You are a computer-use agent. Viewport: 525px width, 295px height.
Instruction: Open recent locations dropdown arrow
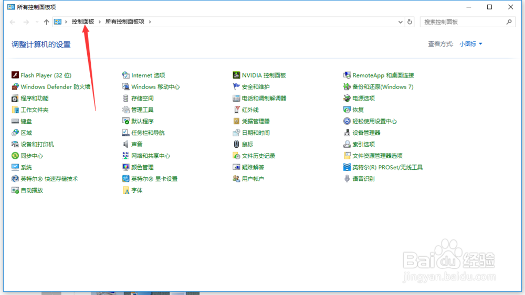tap(37, 22)
